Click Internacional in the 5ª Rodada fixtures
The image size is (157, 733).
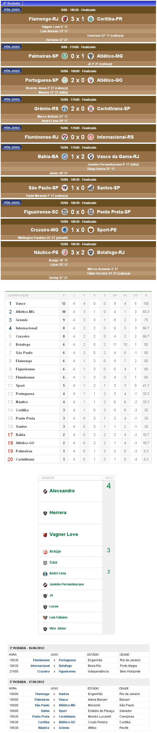coord(40,666)
